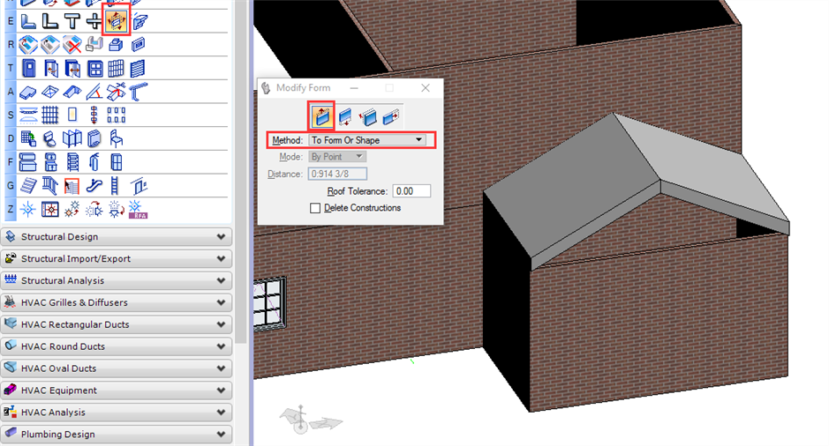Activate the highlighted Modify Form tool in row E

(117, 22)
